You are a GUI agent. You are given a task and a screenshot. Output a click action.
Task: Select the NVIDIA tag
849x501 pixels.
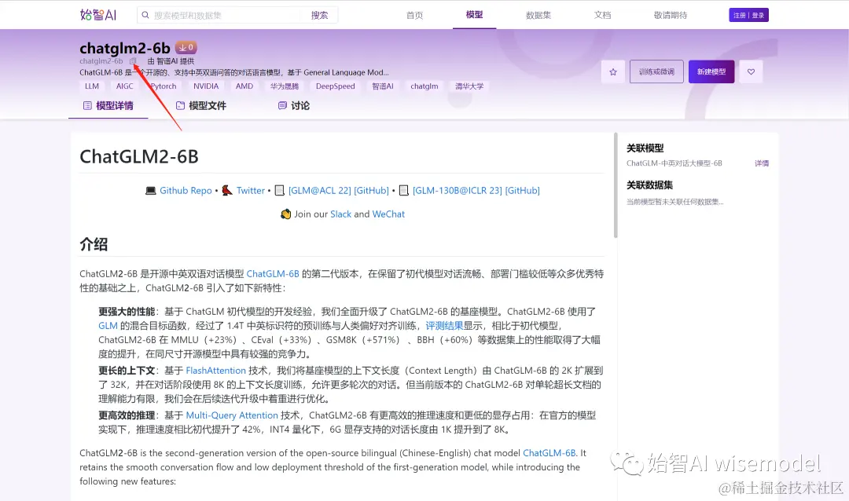(x=205, y=86)
